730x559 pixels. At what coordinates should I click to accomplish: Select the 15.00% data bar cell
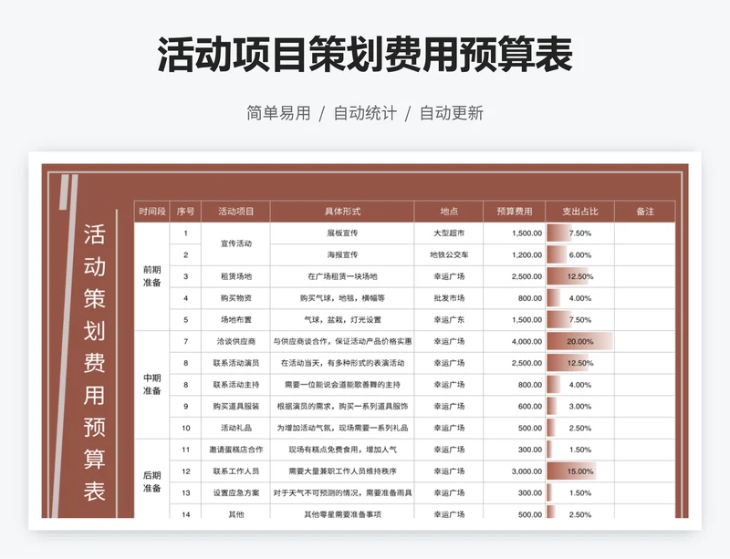click(580, 471)
